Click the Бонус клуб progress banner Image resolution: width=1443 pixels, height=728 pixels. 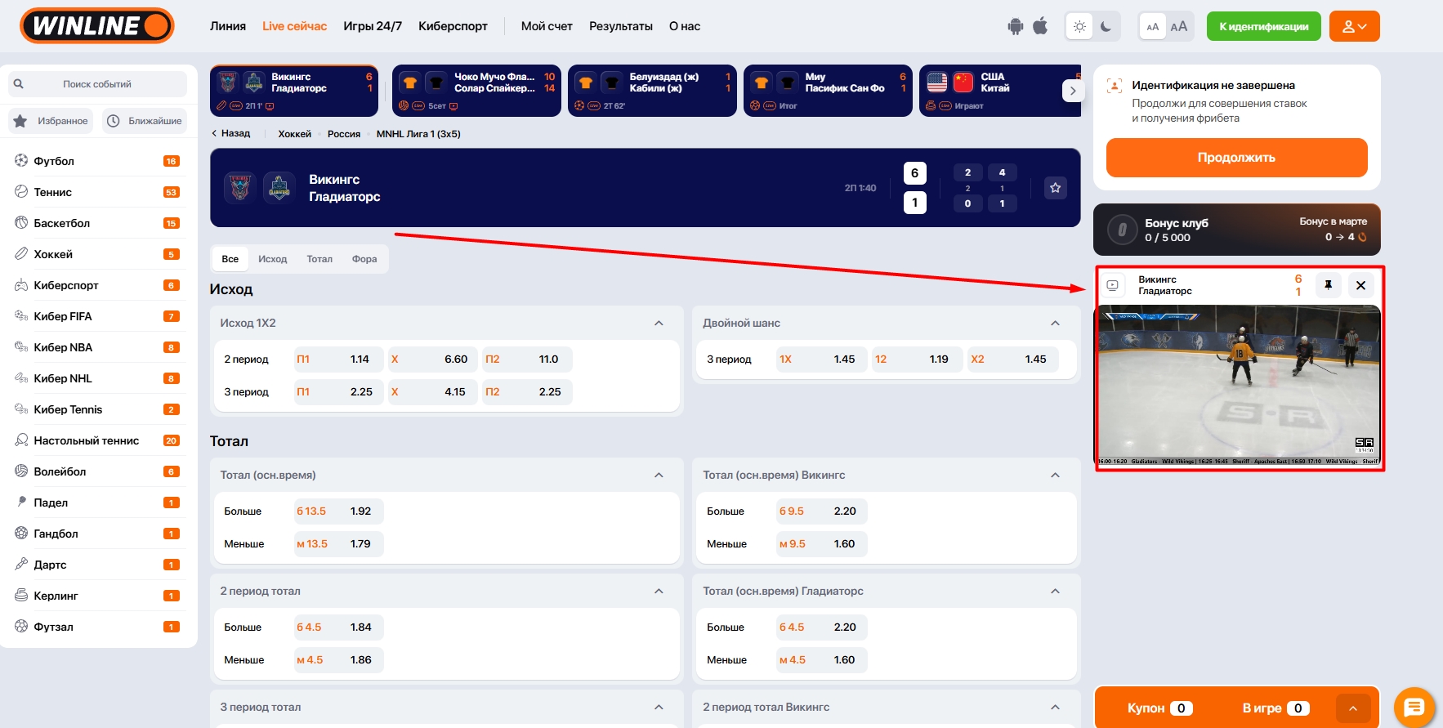(1236, 230)
